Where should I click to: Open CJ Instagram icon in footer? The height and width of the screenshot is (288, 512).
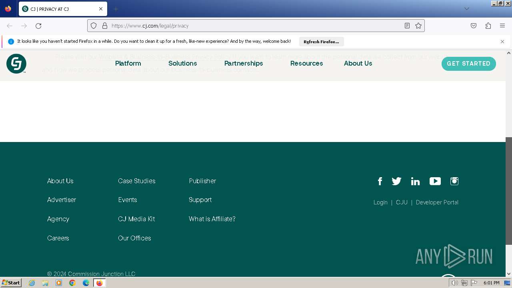click(x=454, y=181)
